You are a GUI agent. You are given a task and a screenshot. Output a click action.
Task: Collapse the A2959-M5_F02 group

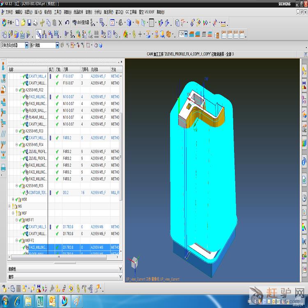tap(17, 90)
